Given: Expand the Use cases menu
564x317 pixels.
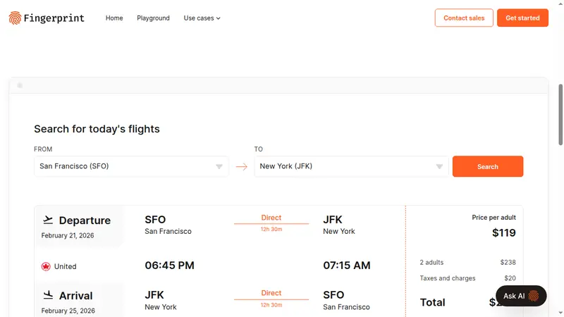Looking at the screenshot, I should point(202,18).
